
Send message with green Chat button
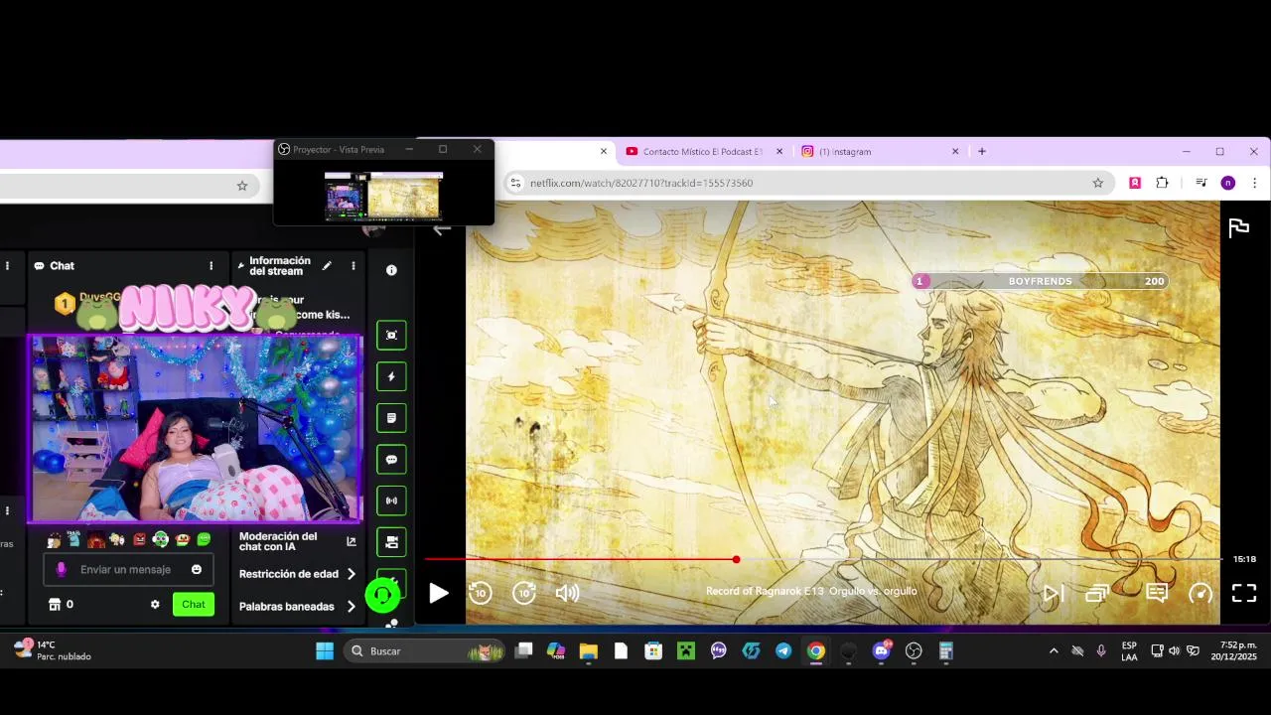click(x=194, y=604)
